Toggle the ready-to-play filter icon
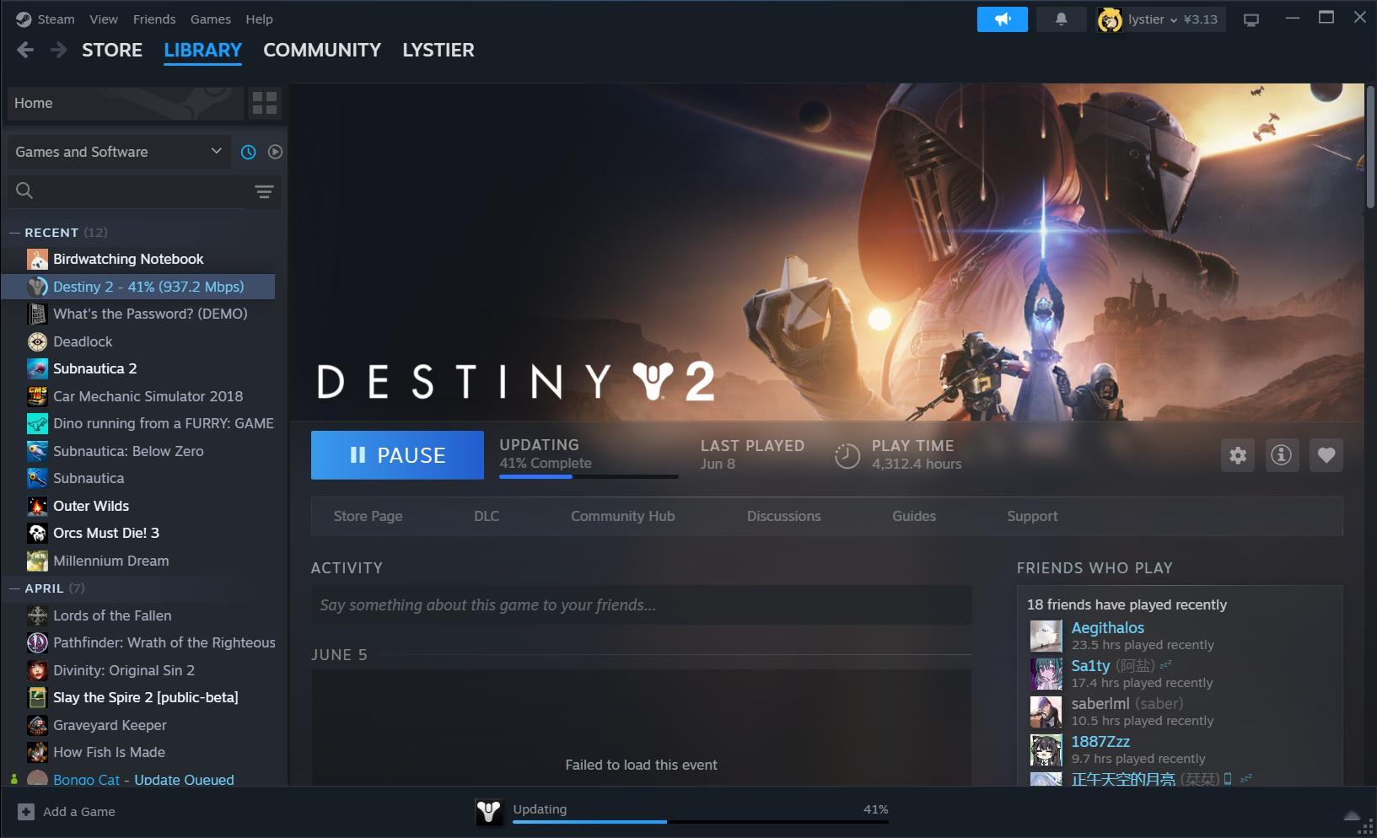 pos(275,152)
